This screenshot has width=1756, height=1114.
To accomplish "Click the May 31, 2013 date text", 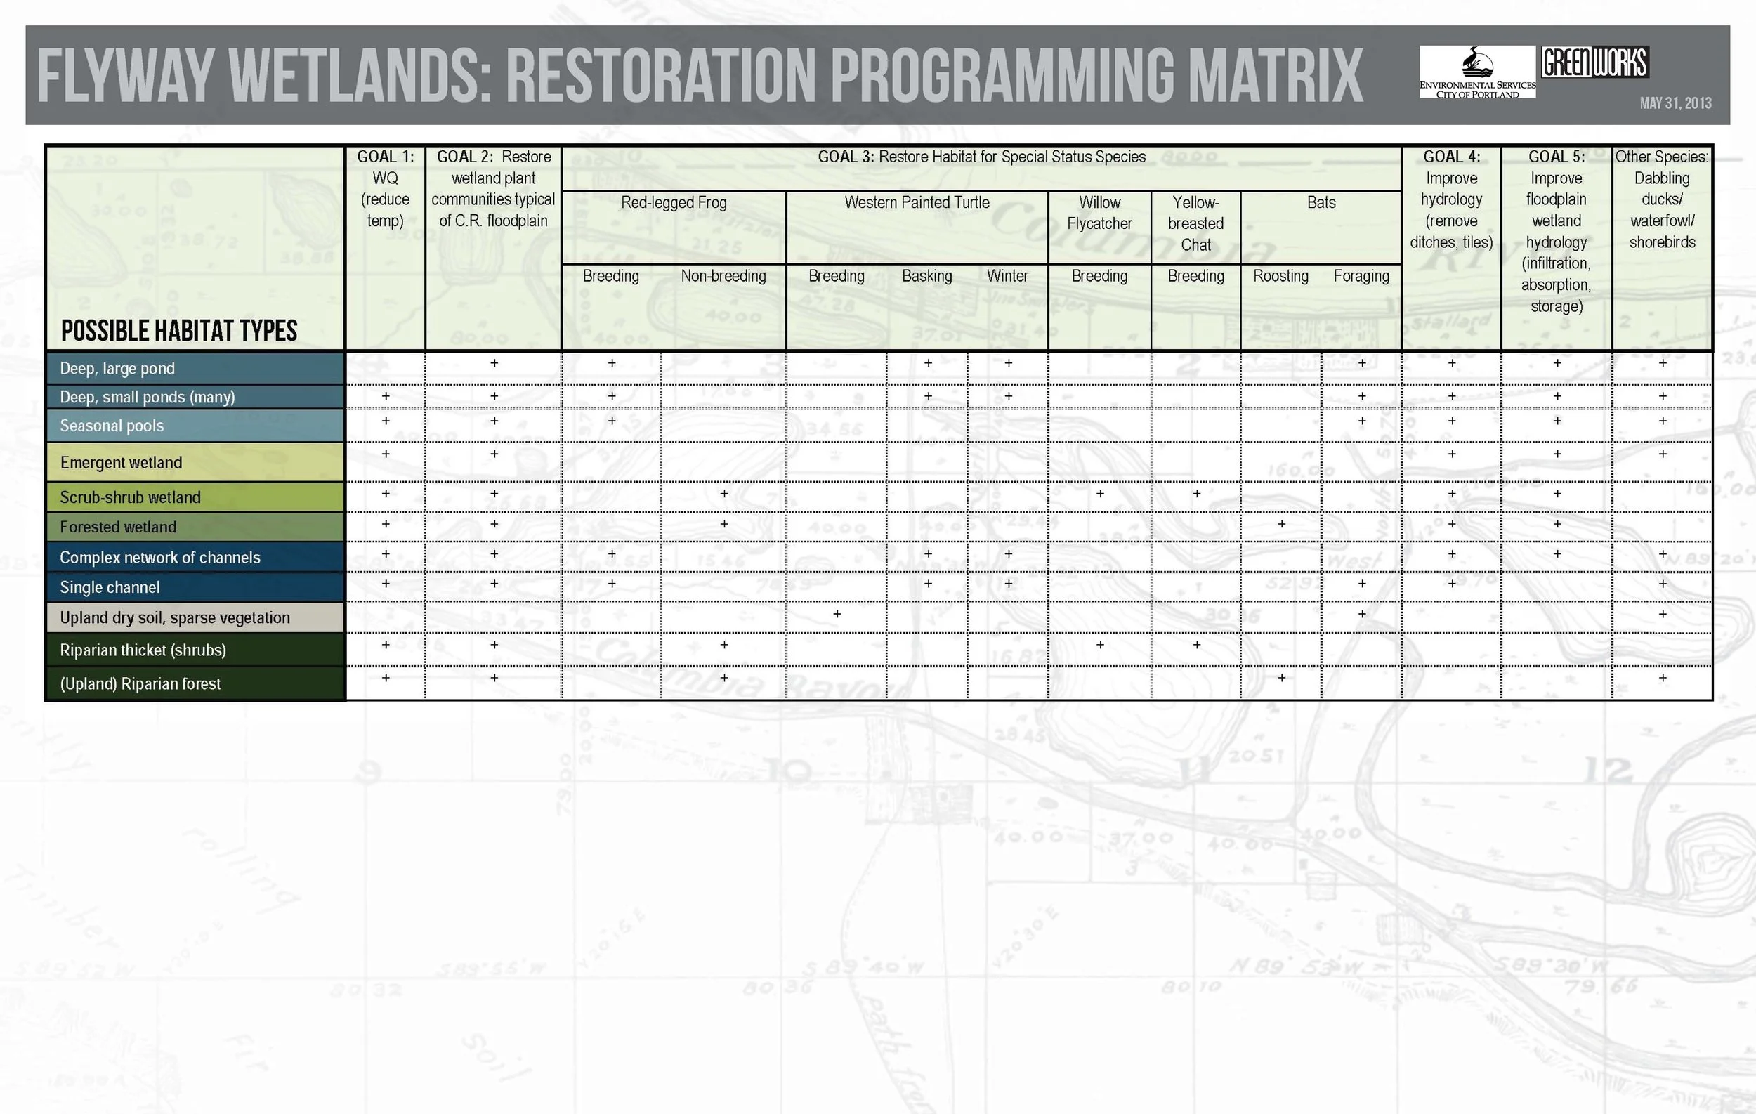I will (x=1675, y=103).
